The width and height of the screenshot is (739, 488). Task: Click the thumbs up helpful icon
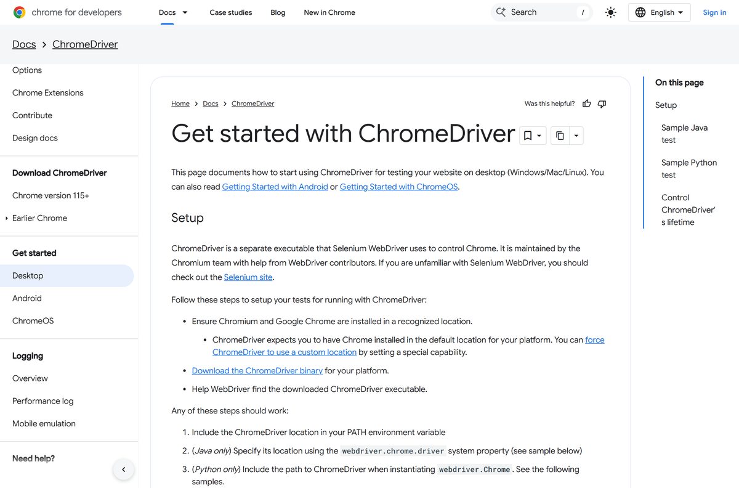pos(587,104)
